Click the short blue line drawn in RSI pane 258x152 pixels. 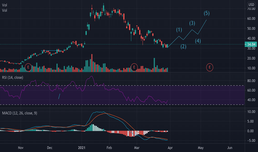click(x=59, y=96)
